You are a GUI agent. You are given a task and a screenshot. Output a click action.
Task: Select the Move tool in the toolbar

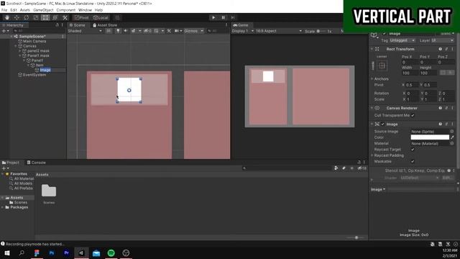tap(17, 17)
